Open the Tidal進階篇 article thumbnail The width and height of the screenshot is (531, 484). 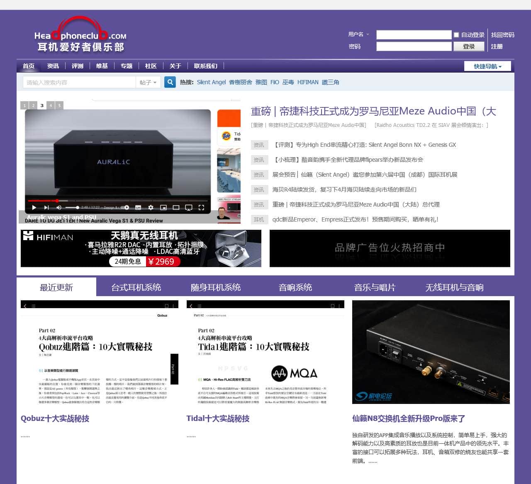click(x=265, y=352)
